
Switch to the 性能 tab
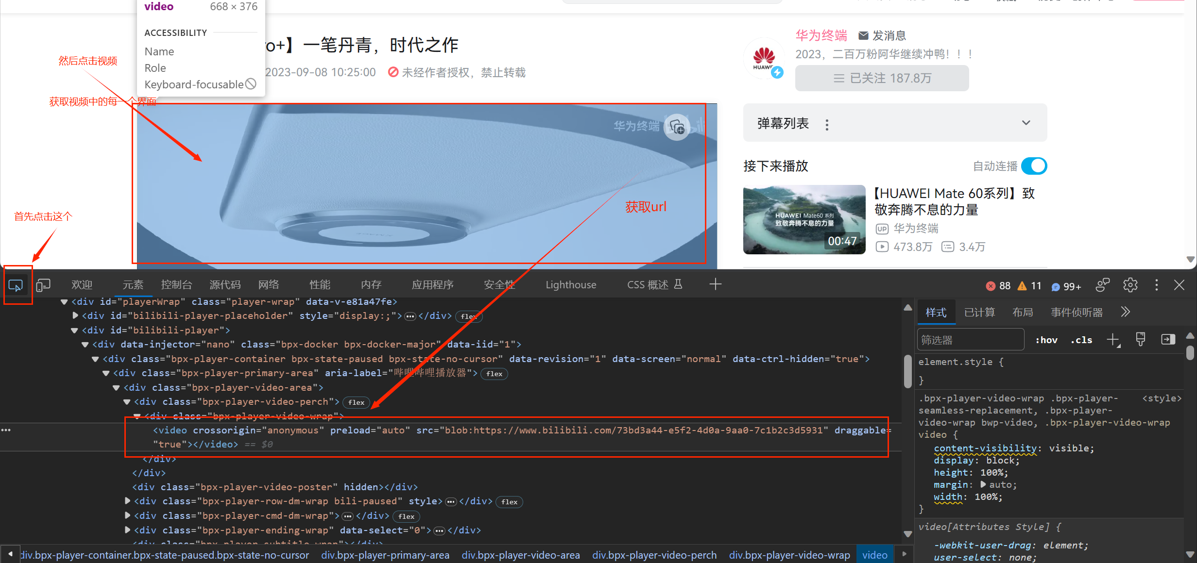320,285
